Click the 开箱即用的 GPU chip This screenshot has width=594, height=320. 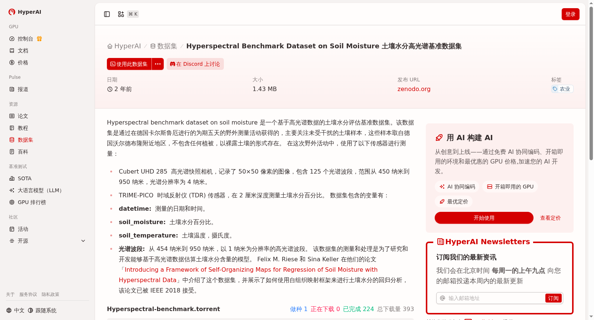point(510,187)
